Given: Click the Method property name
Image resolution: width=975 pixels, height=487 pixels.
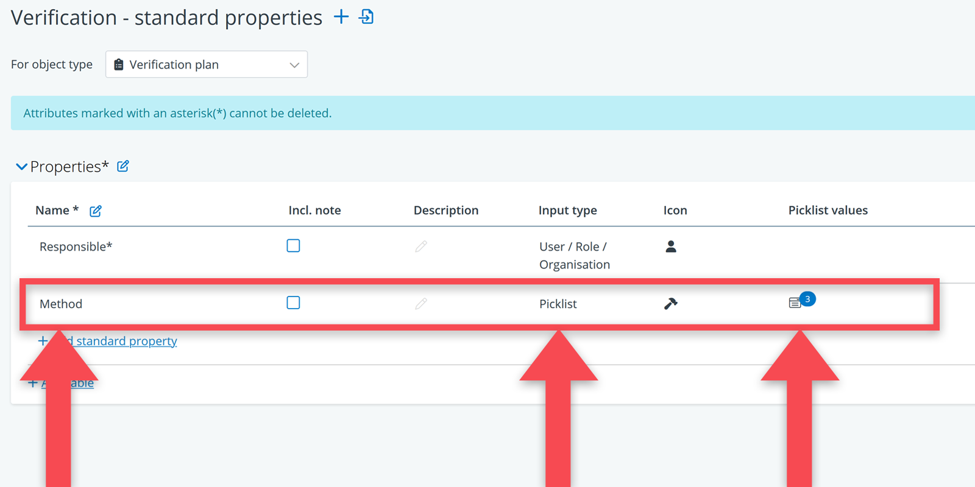Looking at the screenshot, I should pyautogui.click(x=61, y=304).
